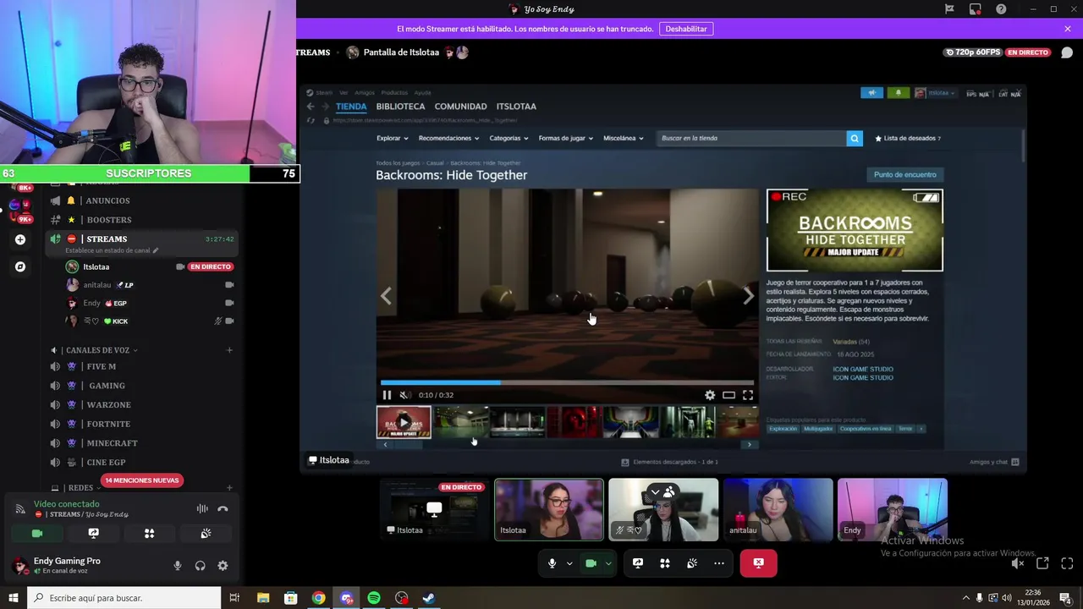The height and width of the screenshot is (609, 1083).
Task: Select Itslotaa live stream tile
Action: tap(434, 509)
